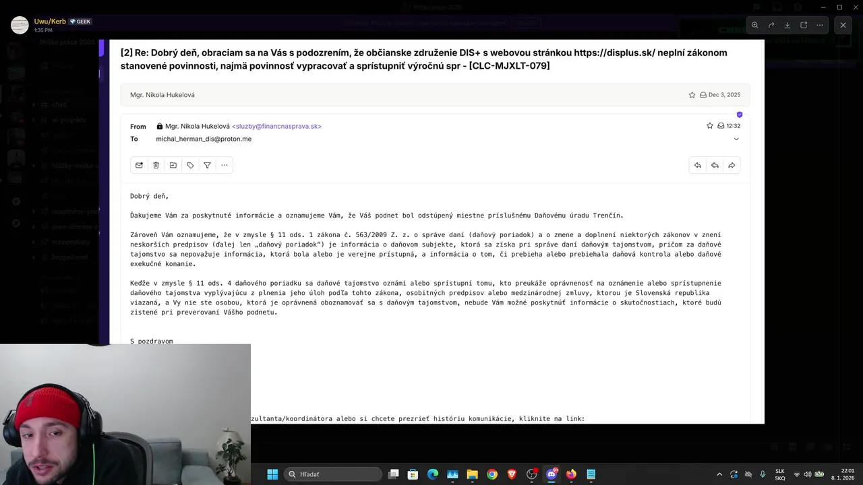Click the GEEK server tag badge

point(80,22)
